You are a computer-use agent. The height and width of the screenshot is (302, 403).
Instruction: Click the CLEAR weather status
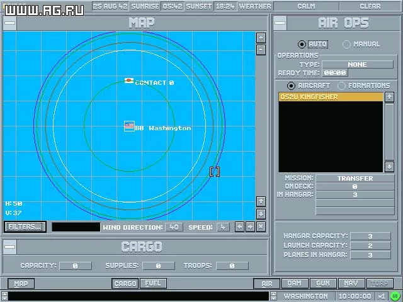pos(370,6)
